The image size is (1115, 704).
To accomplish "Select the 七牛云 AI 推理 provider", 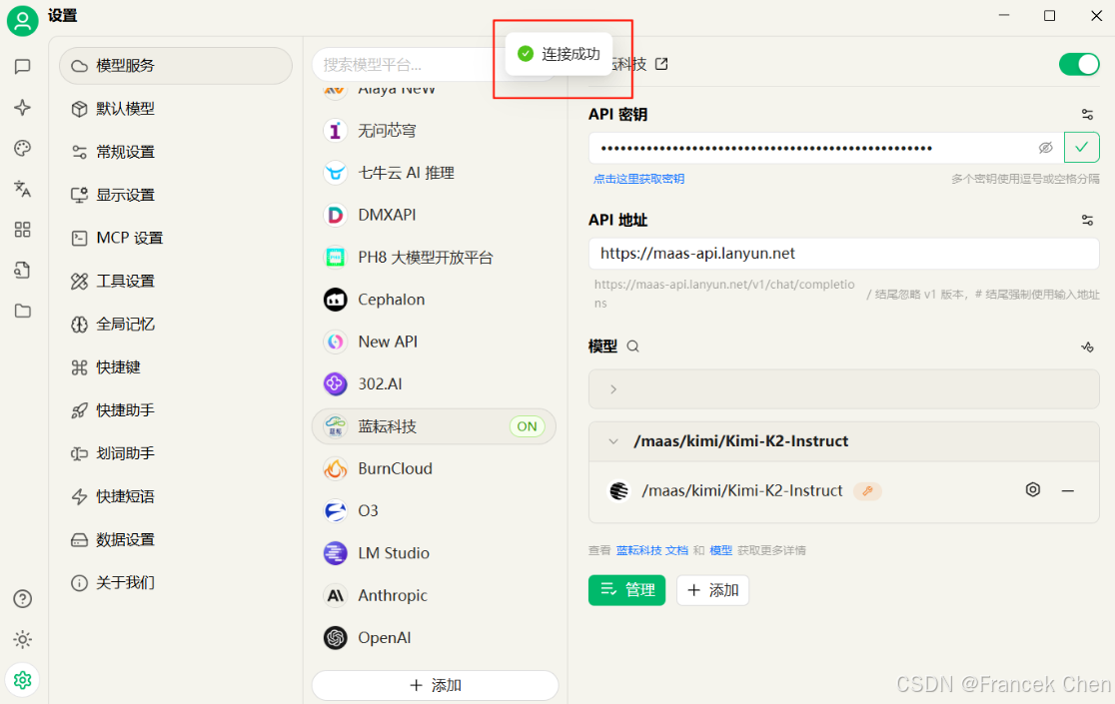I will pos(434,173).
